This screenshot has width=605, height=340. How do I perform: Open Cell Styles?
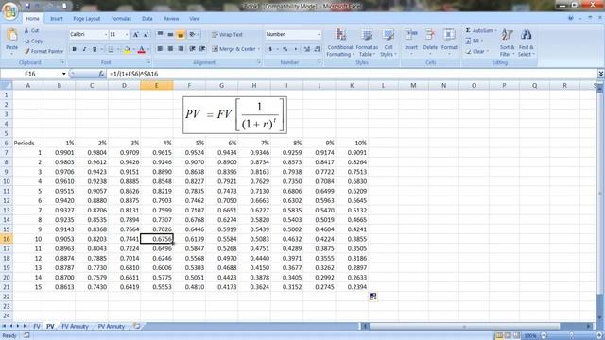[389, 42]
